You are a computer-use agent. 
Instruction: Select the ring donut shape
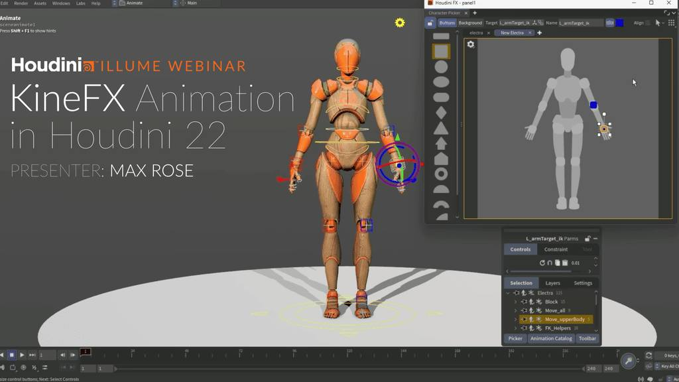441,174
